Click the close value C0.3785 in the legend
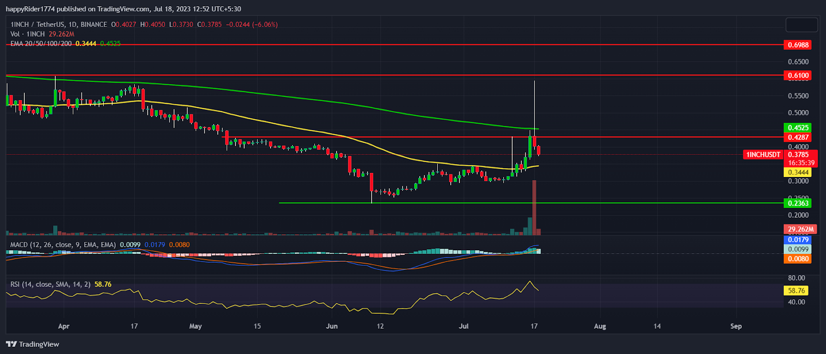 point(210,24)
